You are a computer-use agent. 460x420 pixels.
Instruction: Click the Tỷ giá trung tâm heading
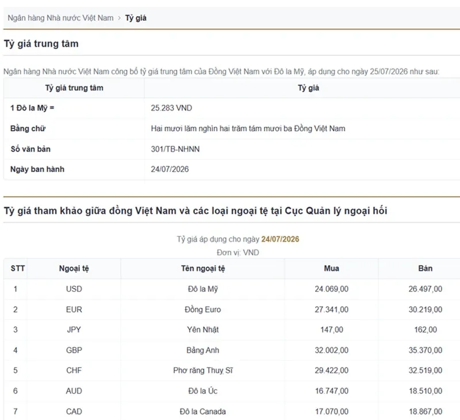coord(41,44)
